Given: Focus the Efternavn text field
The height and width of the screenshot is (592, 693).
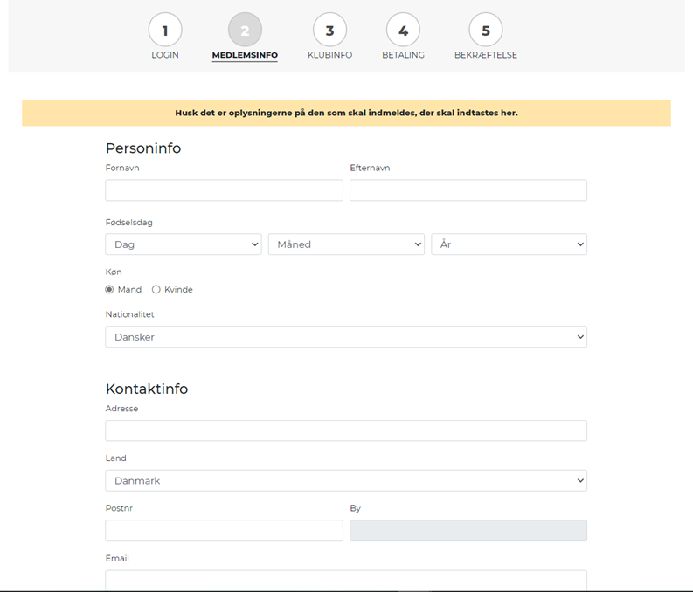Looking at the screenshot, I should [x=468, y=190].
